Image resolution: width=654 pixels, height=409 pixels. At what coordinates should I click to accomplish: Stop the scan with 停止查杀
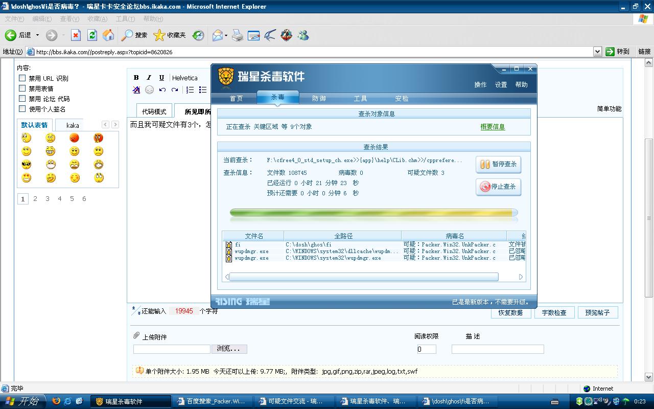498,187
